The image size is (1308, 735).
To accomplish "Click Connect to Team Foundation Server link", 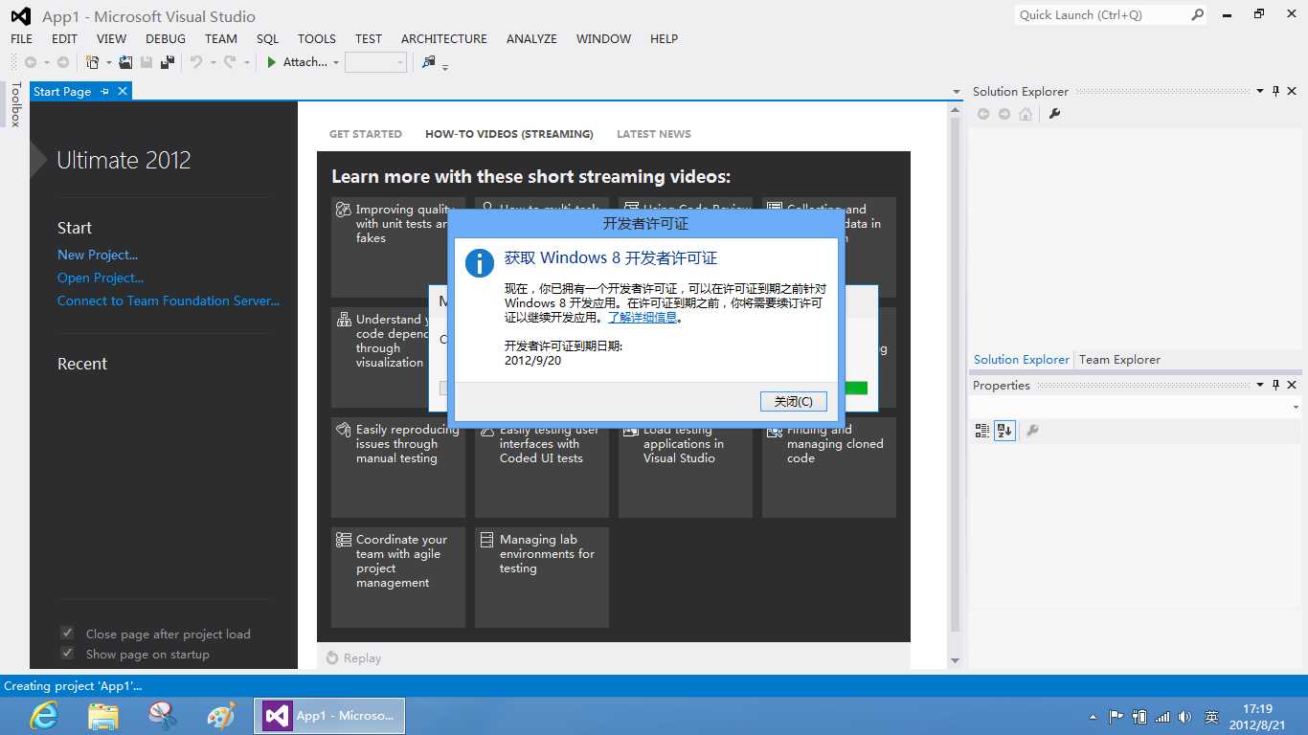I will tap(169, 301).
